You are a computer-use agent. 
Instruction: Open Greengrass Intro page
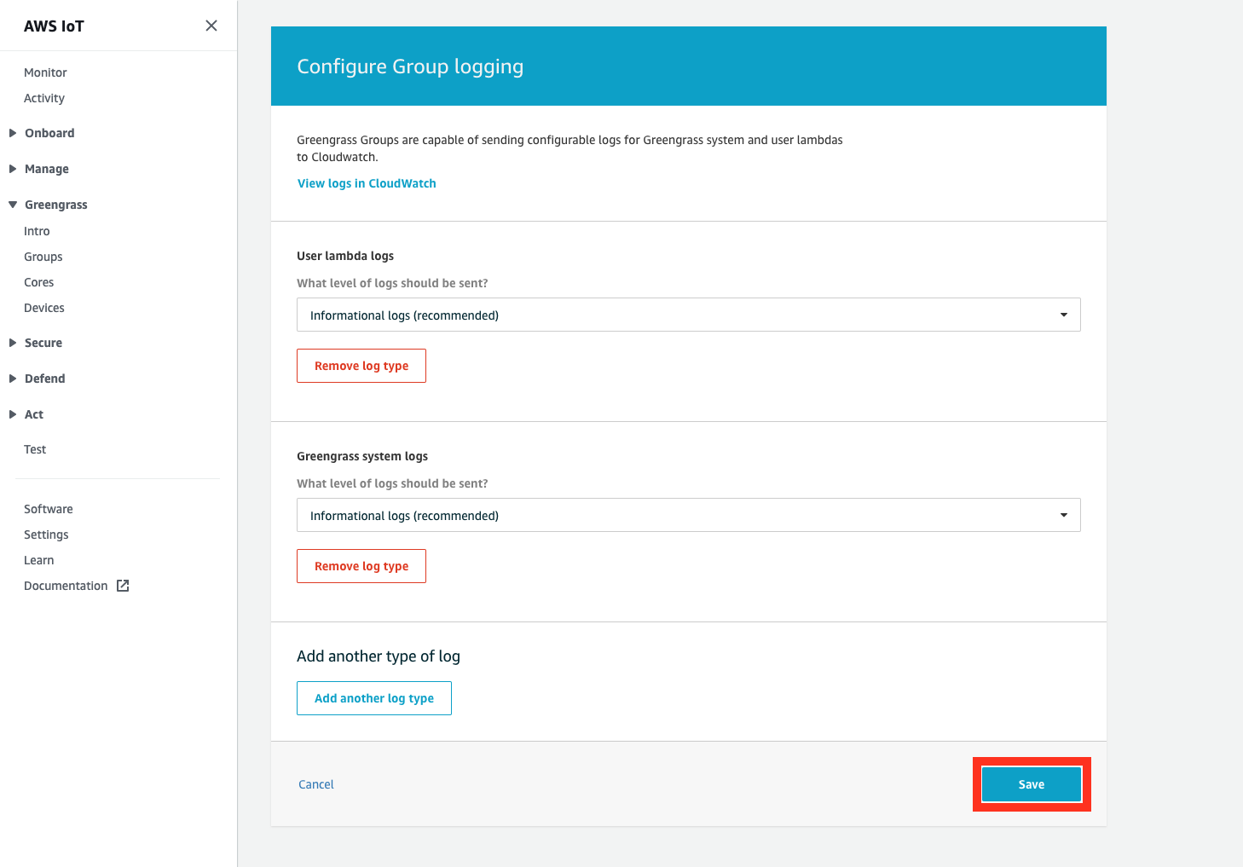[37, 231]
